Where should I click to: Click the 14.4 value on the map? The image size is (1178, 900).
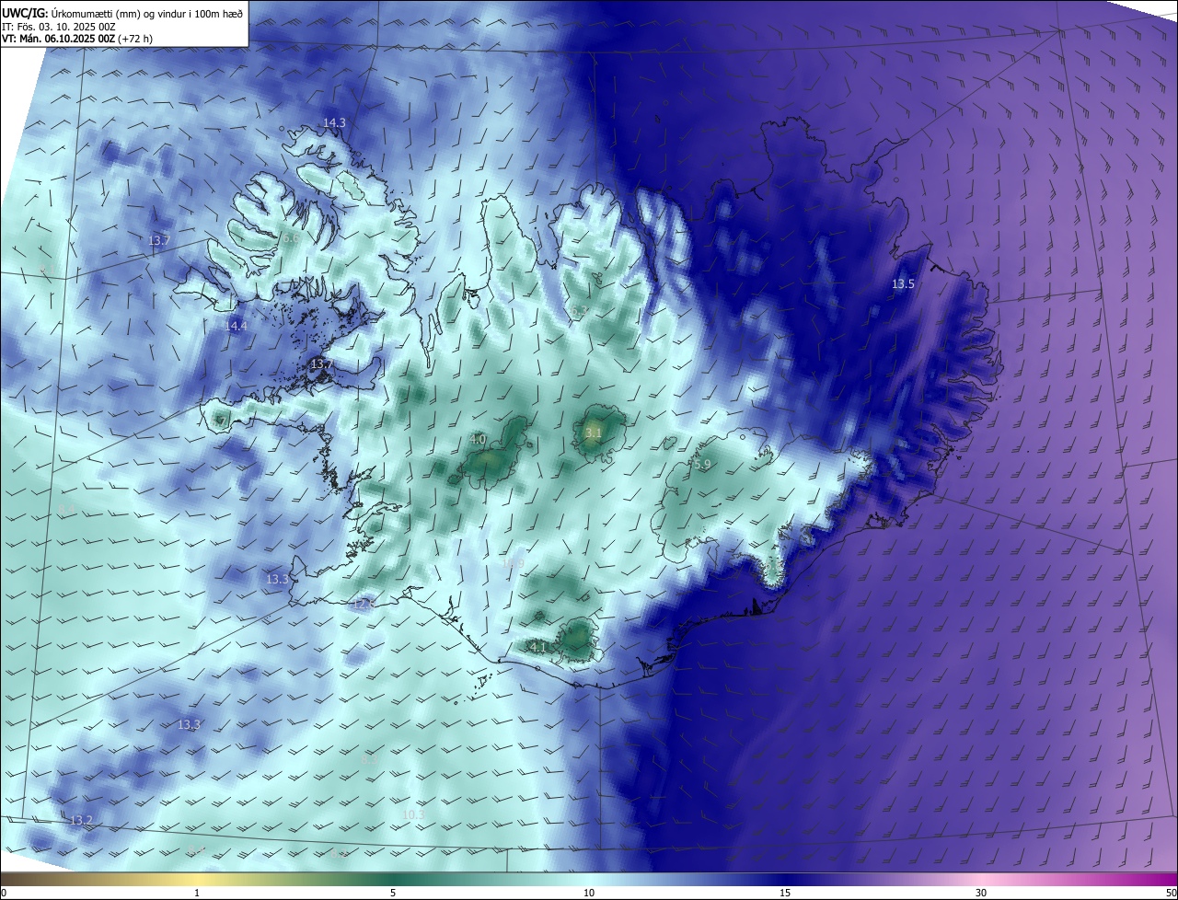point(236,326)
